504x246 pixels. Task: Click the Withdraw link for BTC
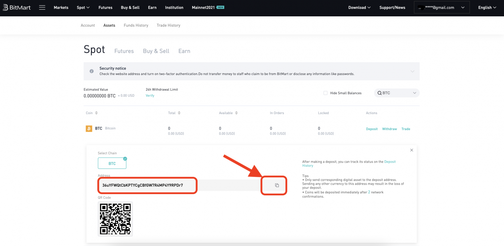point(389,129)
